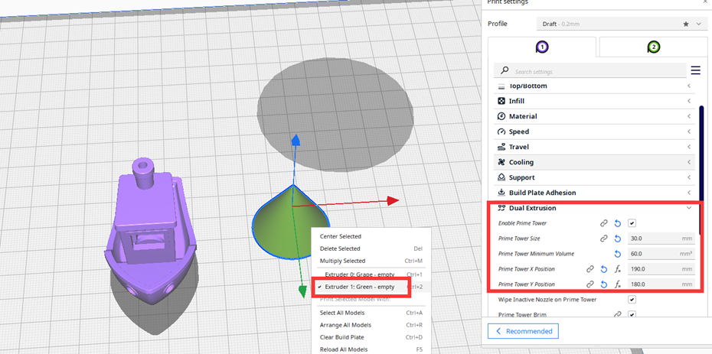Screen dimensions: 712x354
Task: Select Extruder 0: Grape - empty
Action: coord(371,274)
